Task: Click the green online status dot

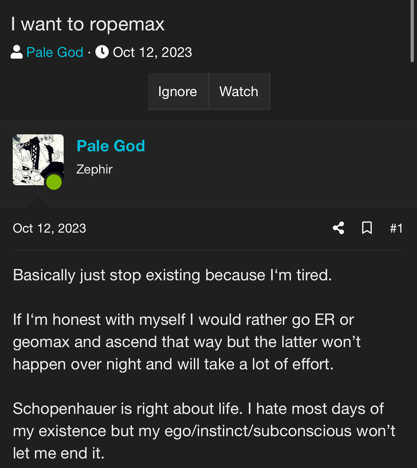Action: (54, 182)
